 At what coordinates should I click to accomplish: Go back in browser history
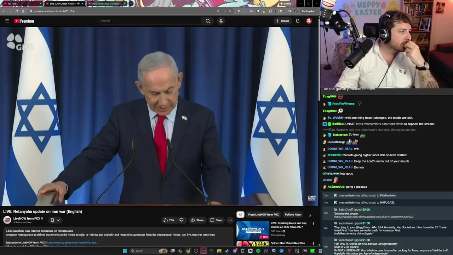pyautogui.click(x=4, y=11)
